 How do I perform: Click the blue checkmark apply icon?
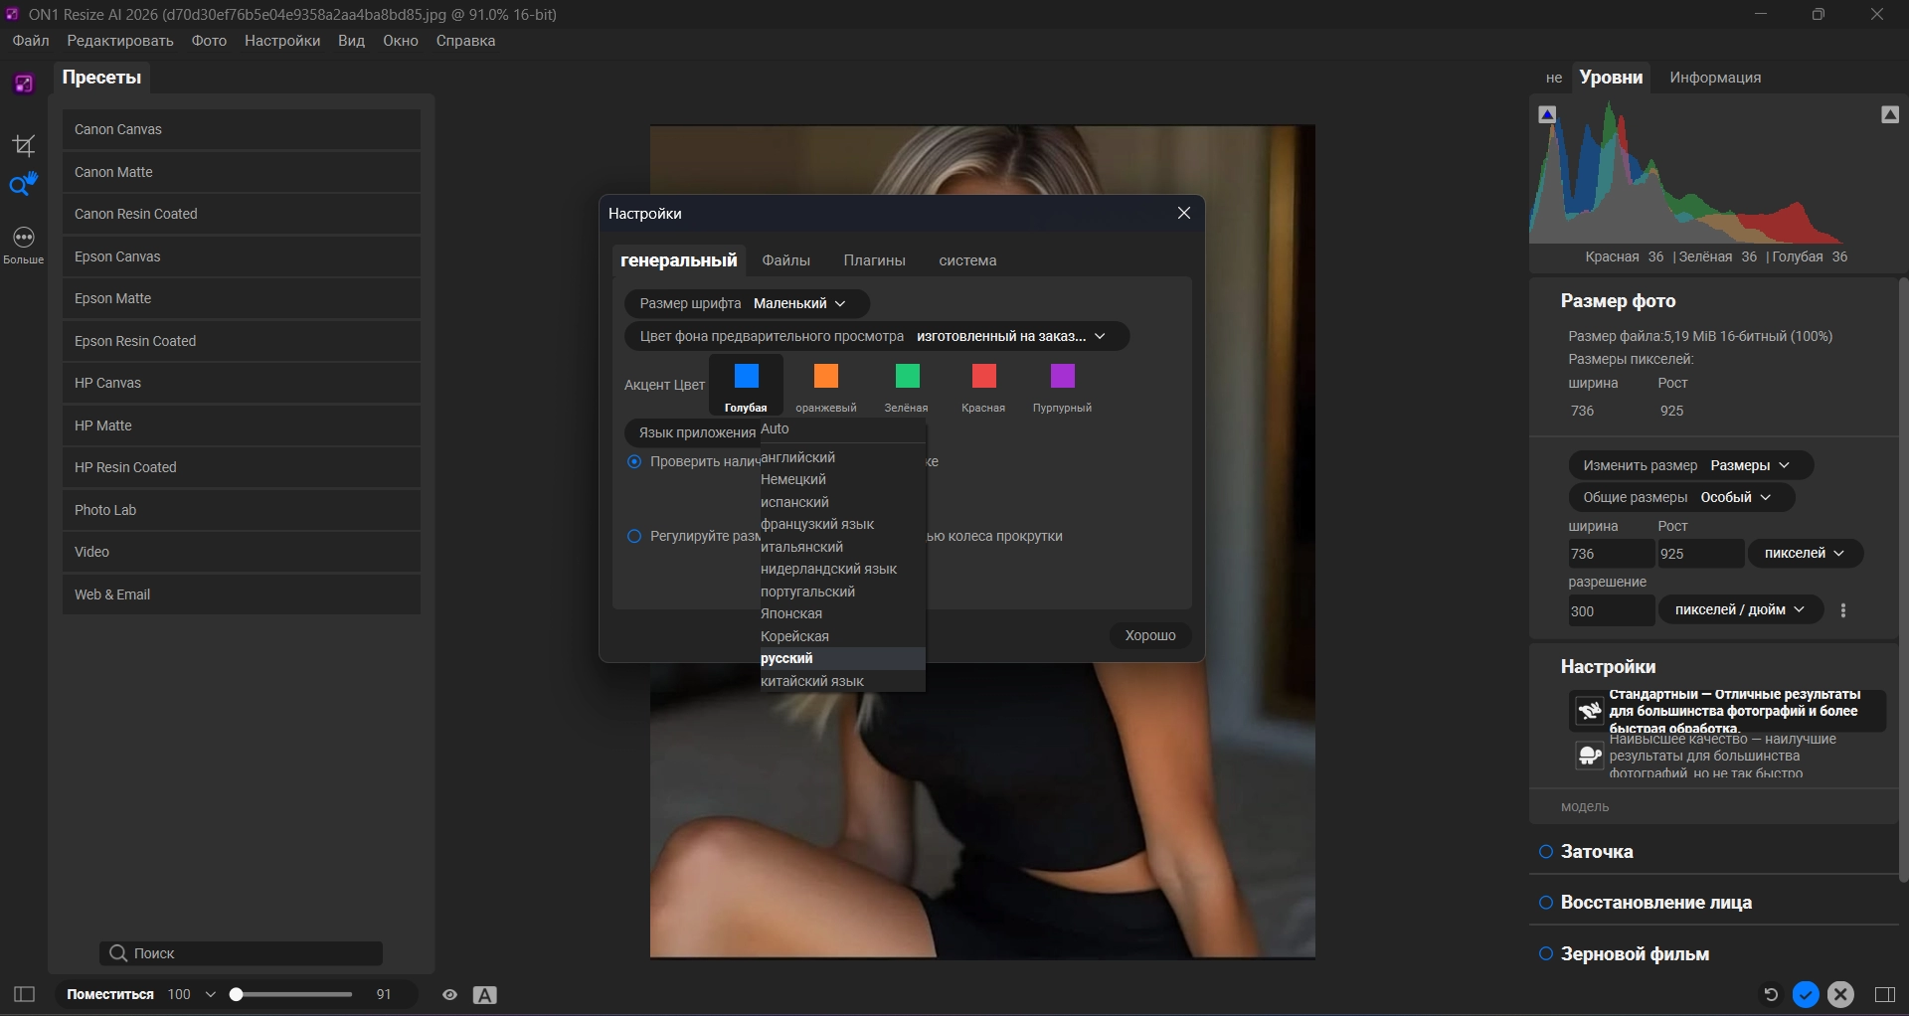pos(1806,994)
